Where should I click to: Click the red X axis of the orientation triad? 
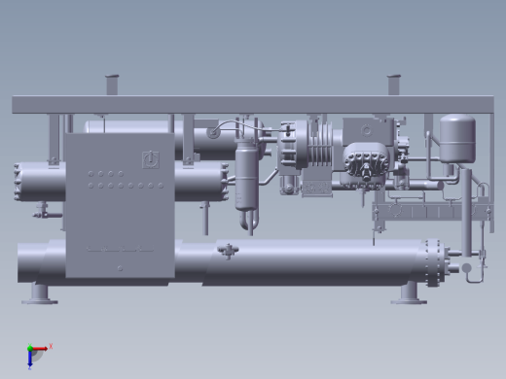click(40, 349)
